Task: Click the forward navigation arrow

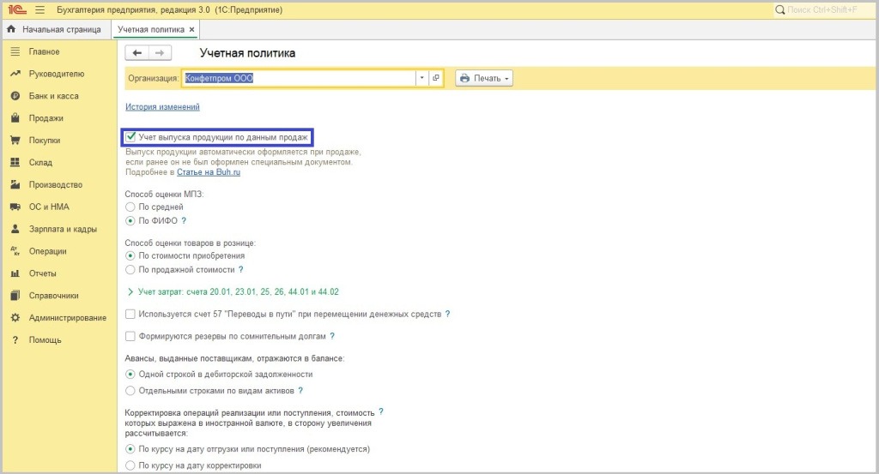Action: click(x=160, y=53)
